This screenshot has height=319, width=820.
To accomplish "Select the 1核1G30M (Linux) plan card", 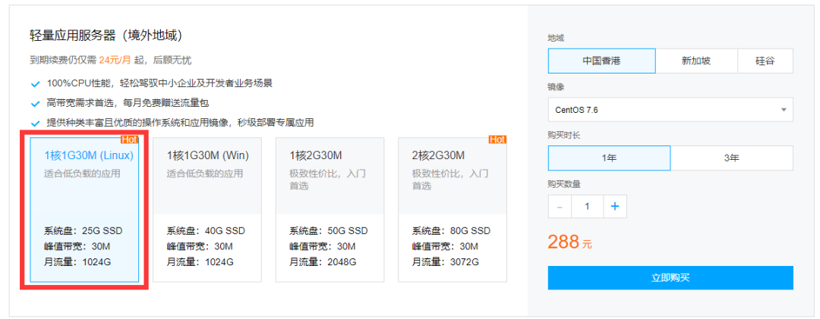I will click(x=85, y=210).
